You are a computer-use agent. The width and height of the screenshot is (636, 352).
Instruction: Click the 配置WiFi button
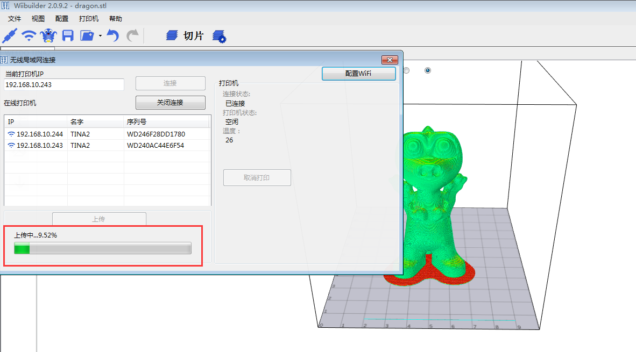358,74
